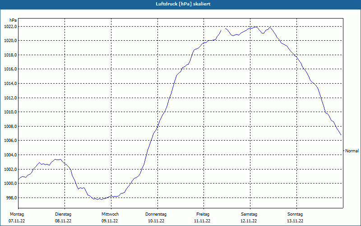Click the 'Samstag' day label

coord(249,214)
